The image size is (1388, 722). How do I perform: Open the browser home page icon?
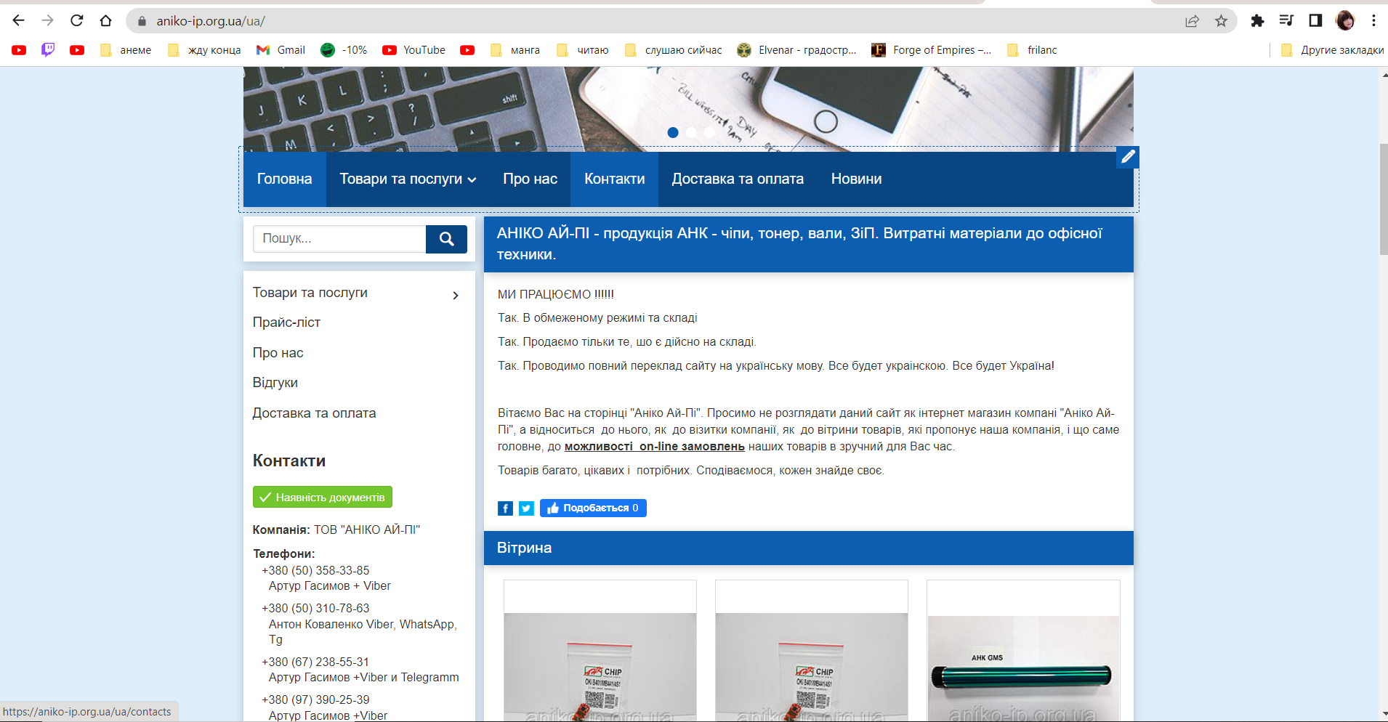click(106, 20)
